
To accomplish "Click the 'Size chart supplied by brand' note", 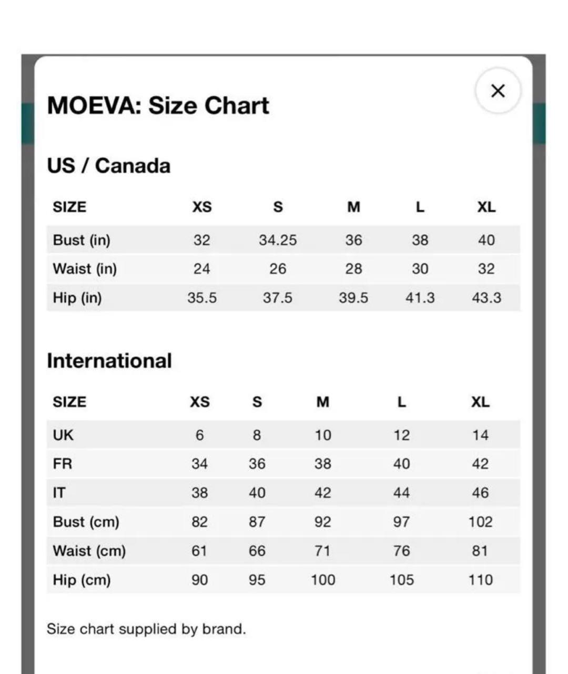I will 146,629.
